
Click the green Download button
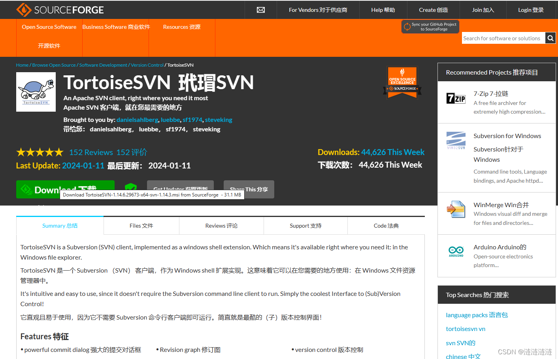(65, 189)
